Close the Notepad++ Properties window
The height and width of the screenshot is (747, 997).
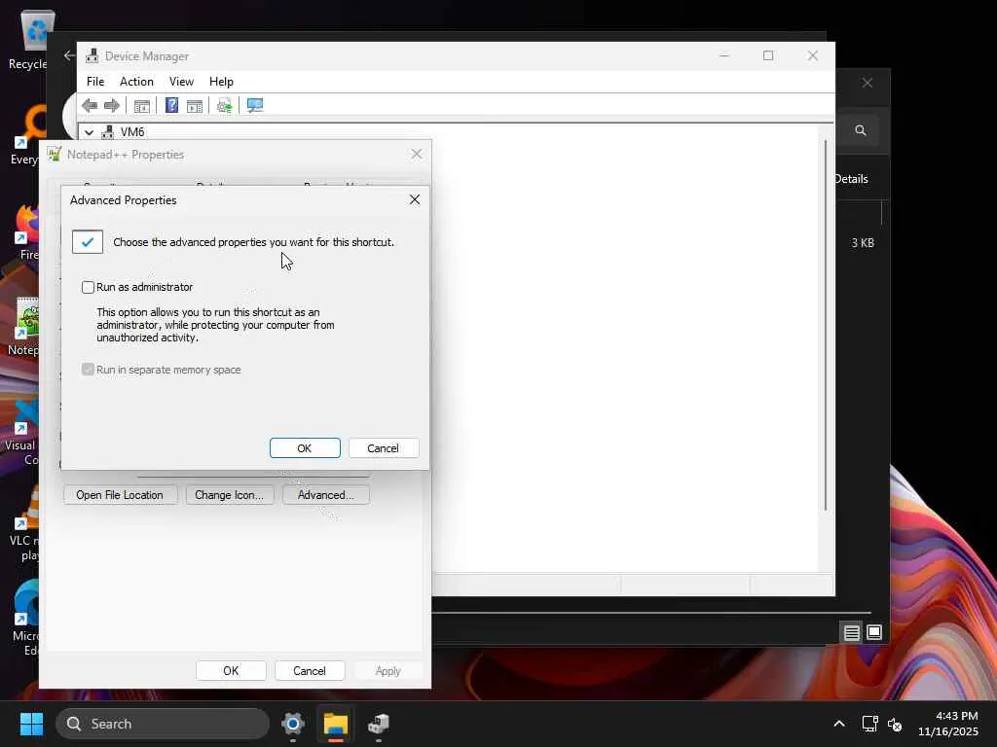(x=417, y=154)
